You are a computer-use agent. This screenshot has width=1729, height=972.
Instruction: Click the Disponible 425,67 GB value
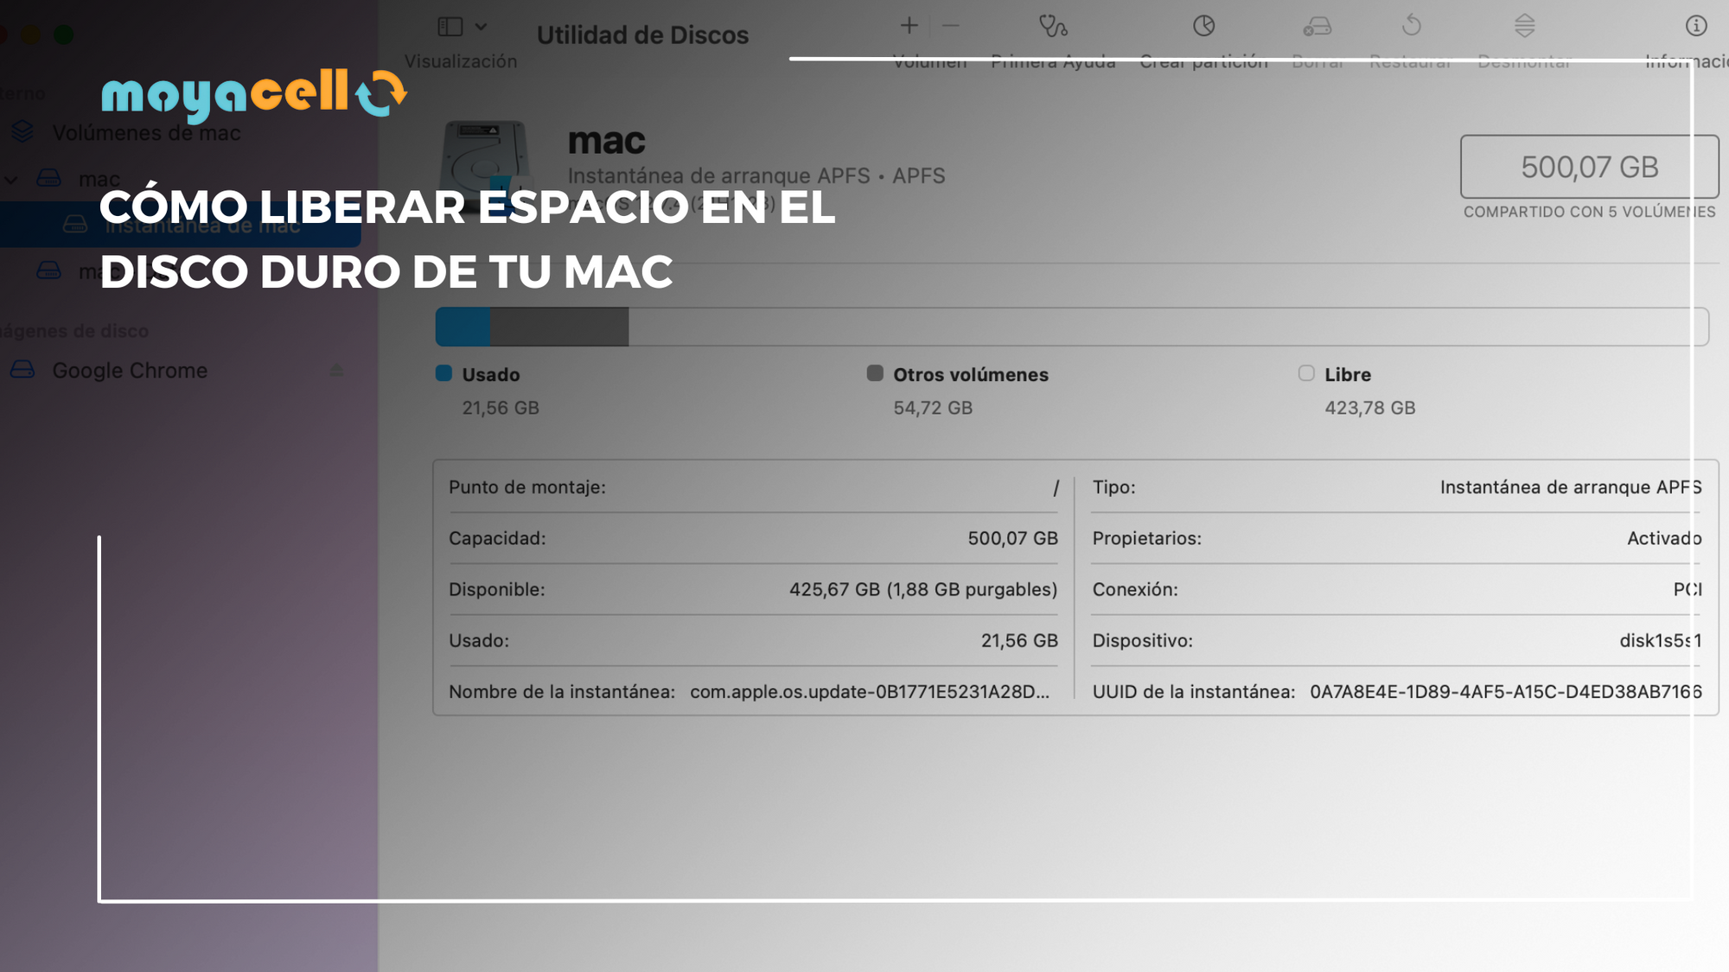tap(923, 589)
